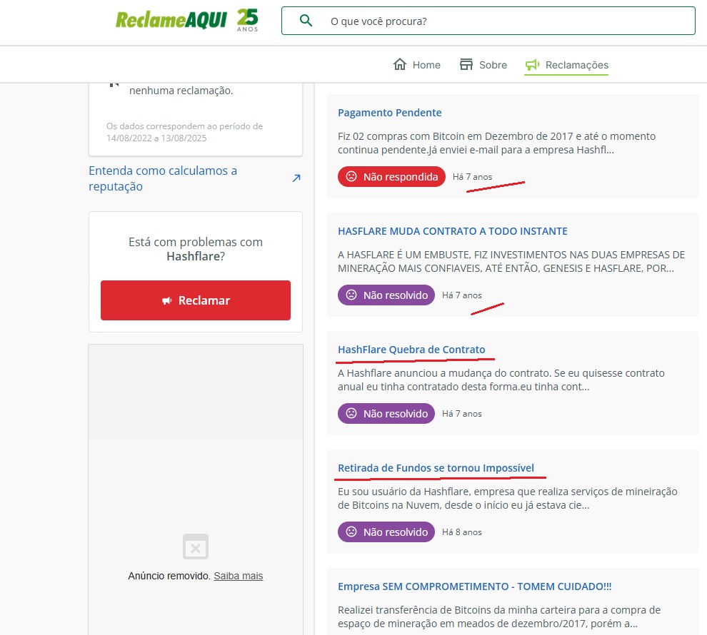
Task: Click the sad face icon in 'Não respondida' badge
Action: (351, 176)
